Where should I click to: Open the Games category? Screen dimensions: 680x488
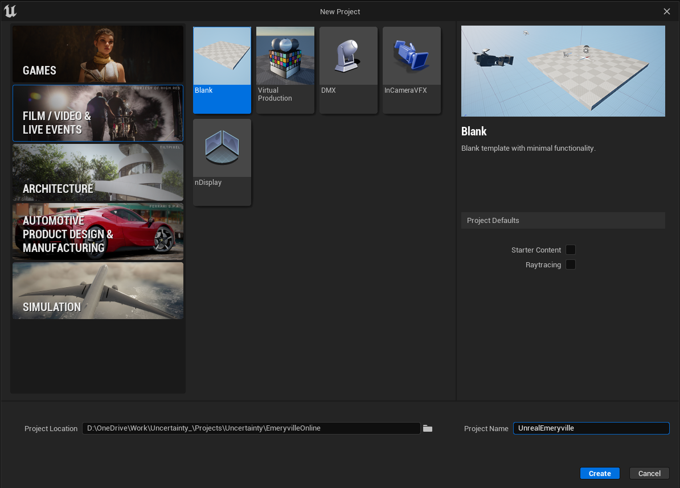[x=98, y=55]
